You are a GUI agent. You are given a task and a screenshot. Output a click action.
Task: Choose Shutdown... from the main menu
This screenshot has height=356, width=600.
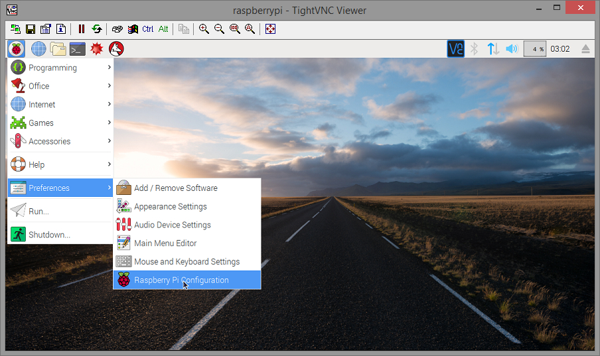coord(60,235)
